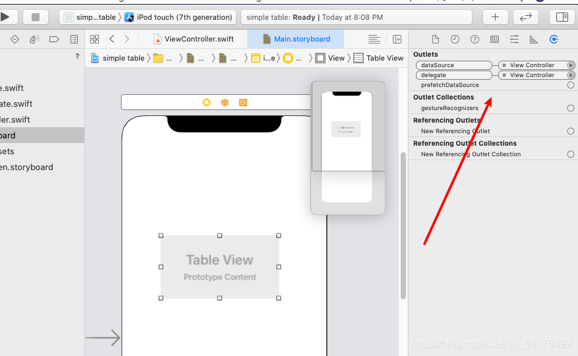Viewport: 578px width, 356px height.
Task: Select the simp...table scheme
Action: point(90,17)
